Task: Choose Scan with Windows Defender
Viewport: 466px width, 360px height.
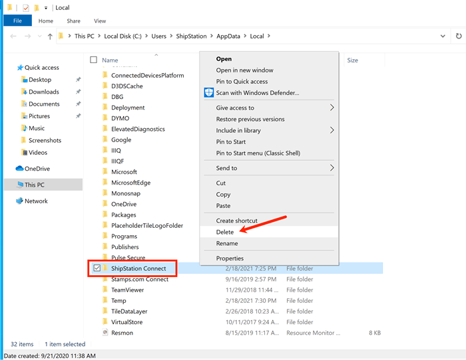Action: (x=258, y=93)
